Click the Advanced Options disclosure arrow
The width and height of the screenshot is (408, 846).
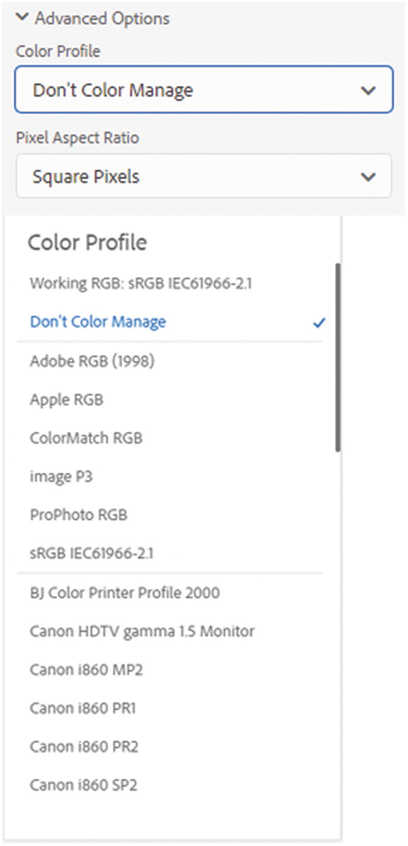coord(22,18)
